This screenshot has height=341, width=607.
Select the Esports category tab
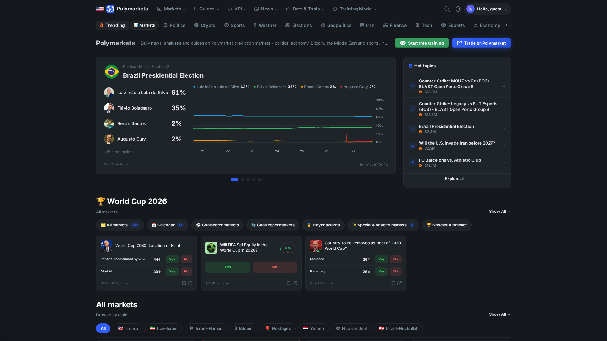point(453,25)
